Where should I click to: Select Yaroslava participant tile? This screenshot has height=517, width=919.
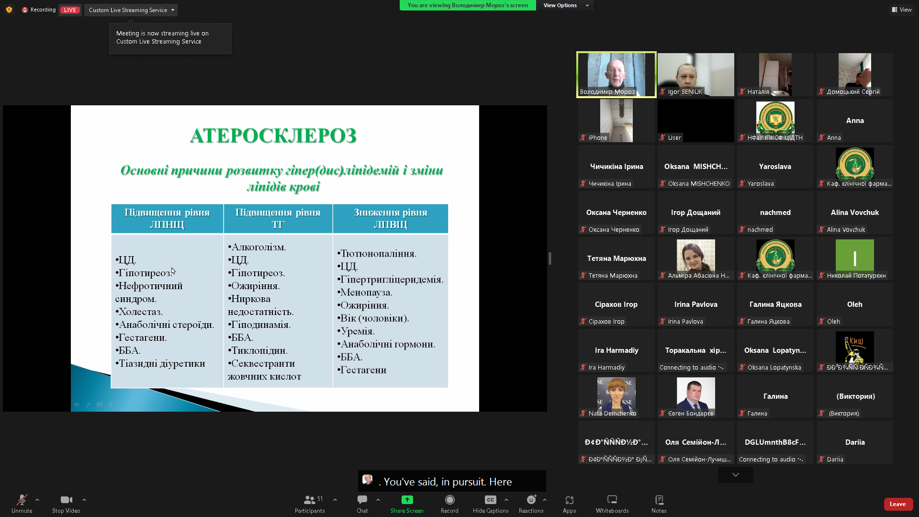775,167
